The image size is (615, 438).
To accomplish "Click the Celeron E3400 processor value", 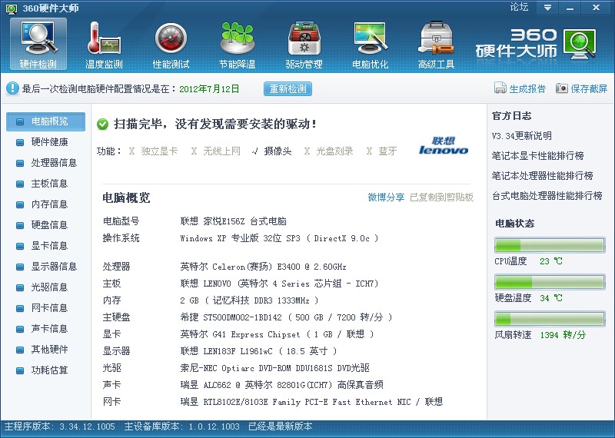I will coord(263,267).
